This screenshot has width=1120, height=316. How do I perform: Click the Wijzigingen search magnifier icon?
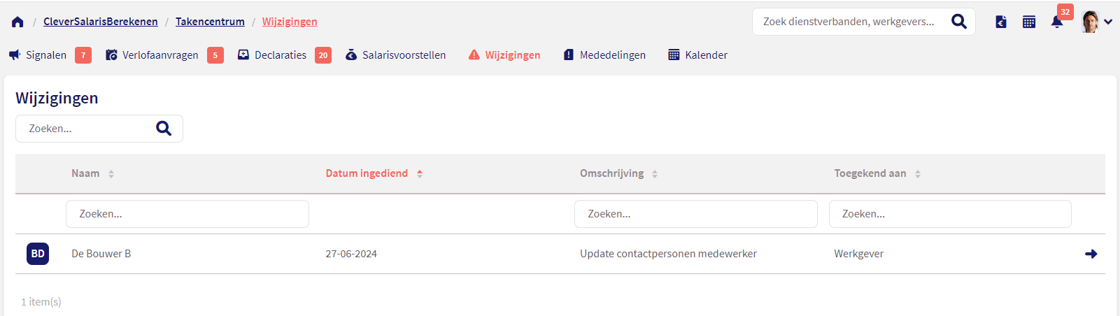click(164, 129)
